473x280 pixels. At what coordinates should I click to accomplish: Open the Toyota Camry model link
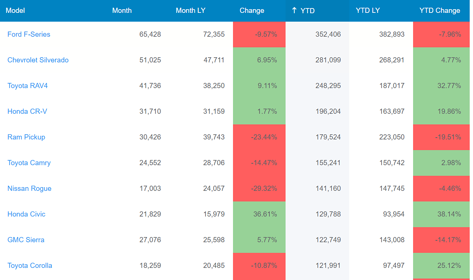tap(29, 163)
